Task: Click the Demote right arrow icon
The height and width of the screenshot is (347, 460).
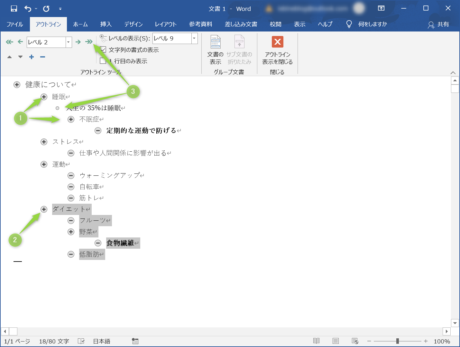Action: 78,42
